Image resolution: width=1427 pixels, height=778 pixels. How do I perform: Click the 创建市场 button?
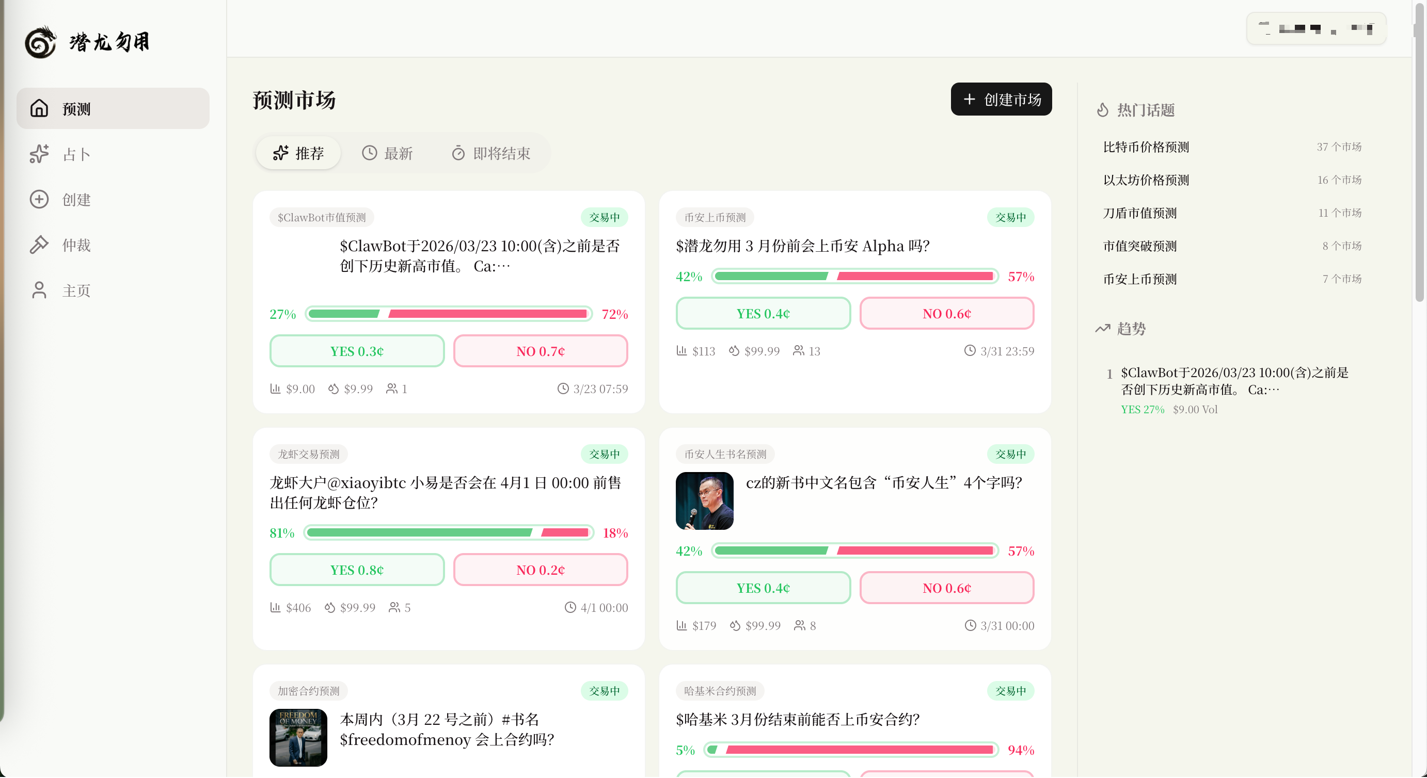pyautogui.click(x=1001, y=99)
